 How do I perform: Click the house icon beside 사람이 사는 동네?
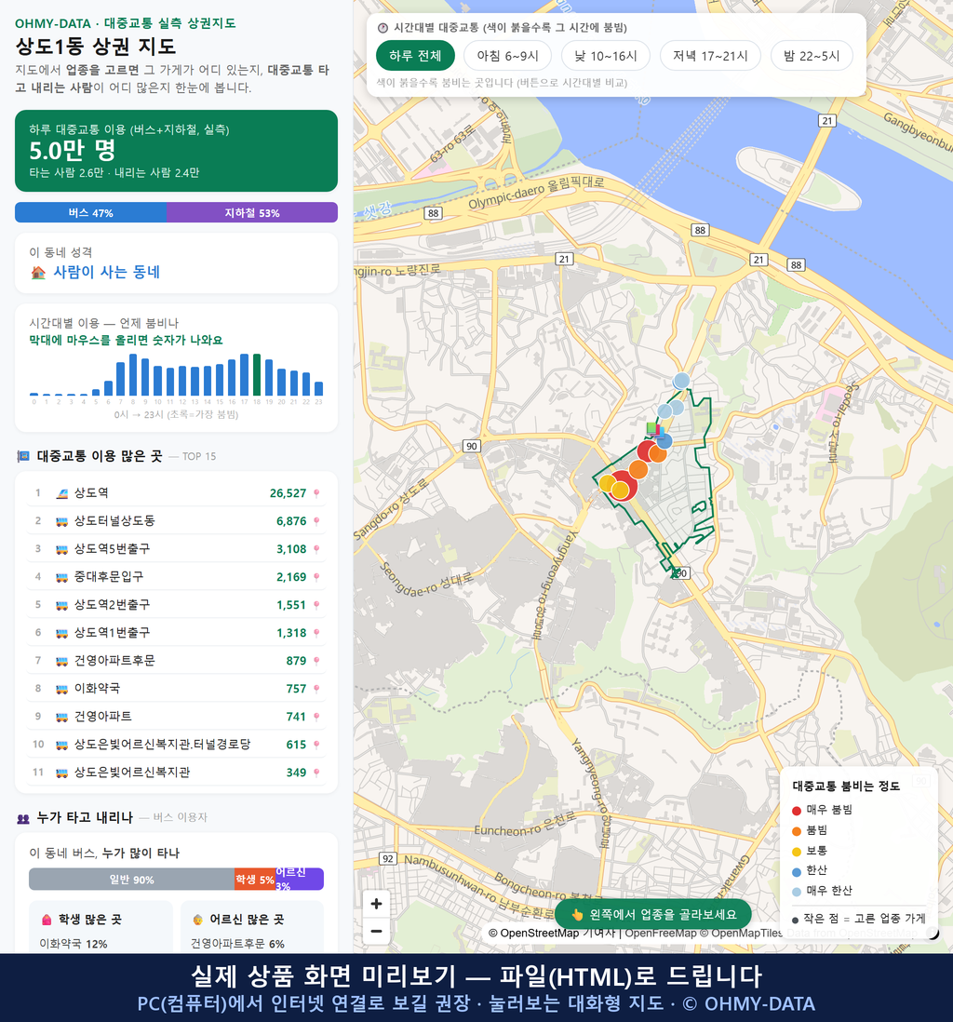(38, 273)
